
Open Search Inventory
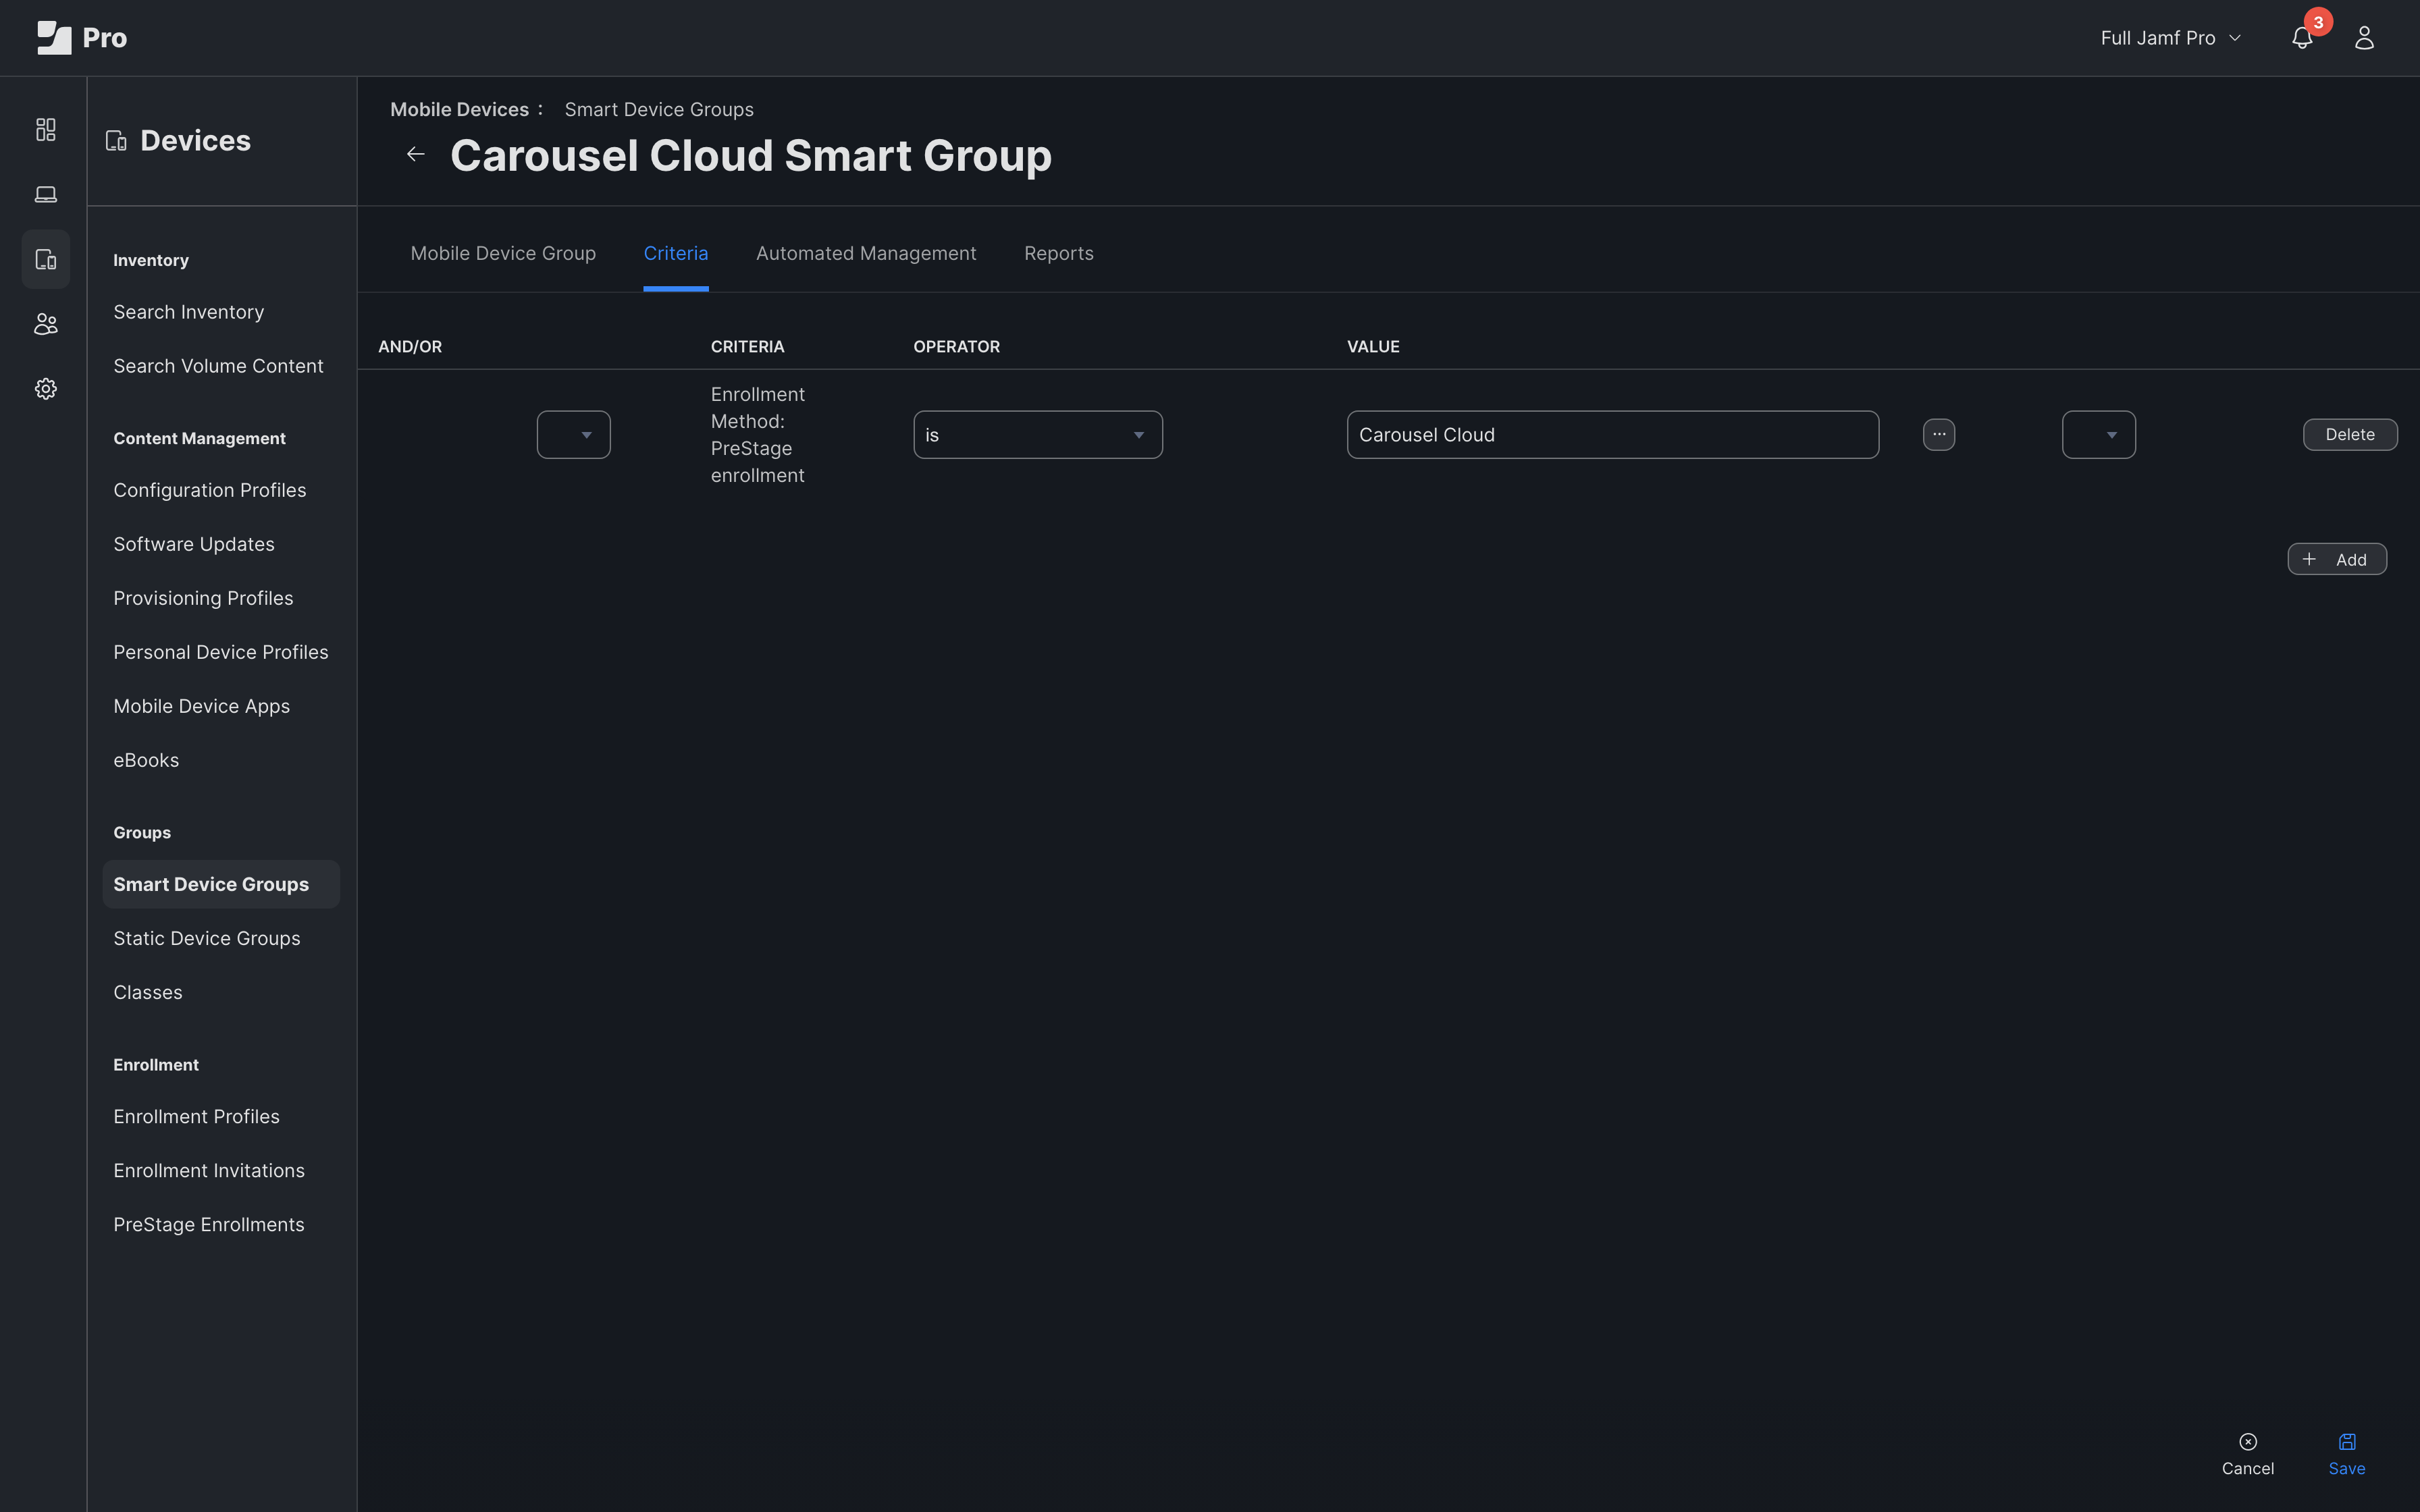pyautogui.click(x=189, y=312)
